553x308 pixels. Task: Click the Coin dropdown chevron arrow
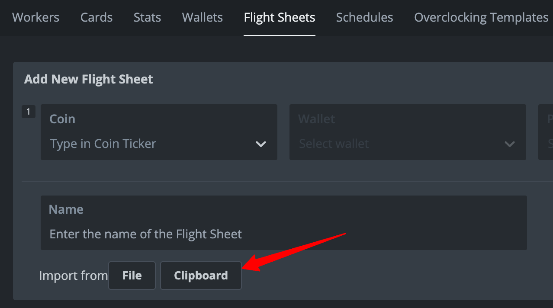click(x=261, y=144)
